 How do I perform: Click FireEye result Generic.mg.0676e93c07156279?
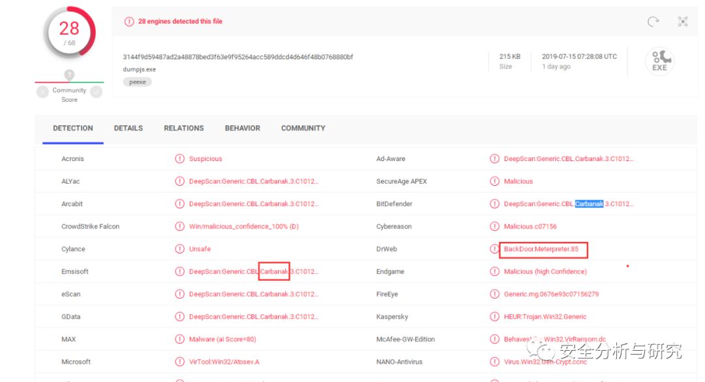pyautogui.click(x=551, y=294)
